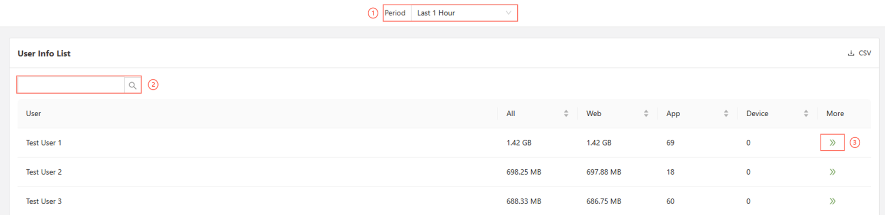Select the Test User 1 row

[x=44, y=143]
